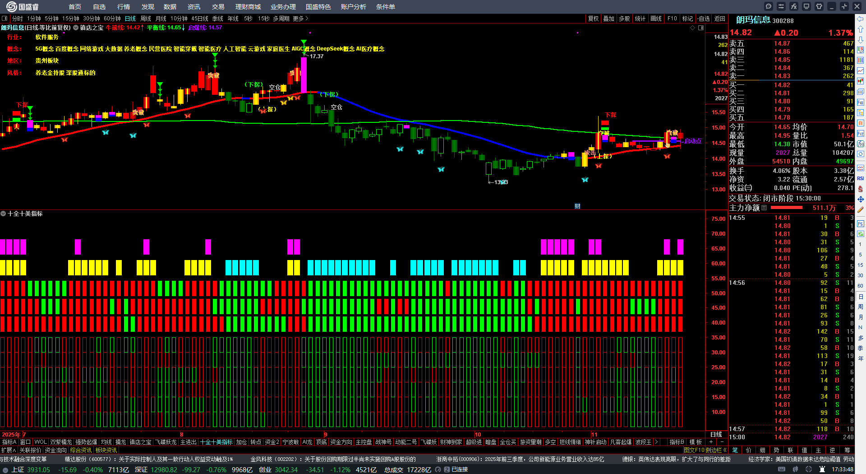Select the 60 minute period in sidebar
Viewport: 866px width, 474px height.
(861, 286)
